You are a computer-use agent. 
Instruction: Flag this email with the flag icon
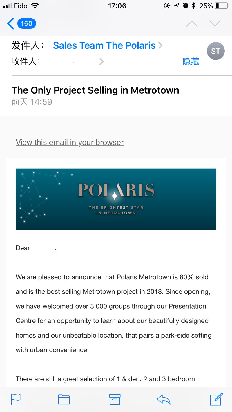click(x=16, y=399)
